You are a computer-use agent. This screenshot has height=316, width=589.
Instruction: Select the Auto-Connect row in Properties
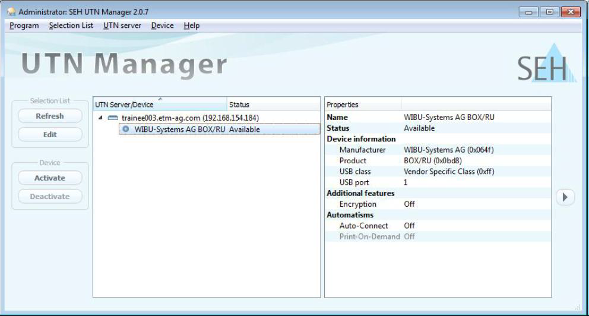(x=363, y=226)
